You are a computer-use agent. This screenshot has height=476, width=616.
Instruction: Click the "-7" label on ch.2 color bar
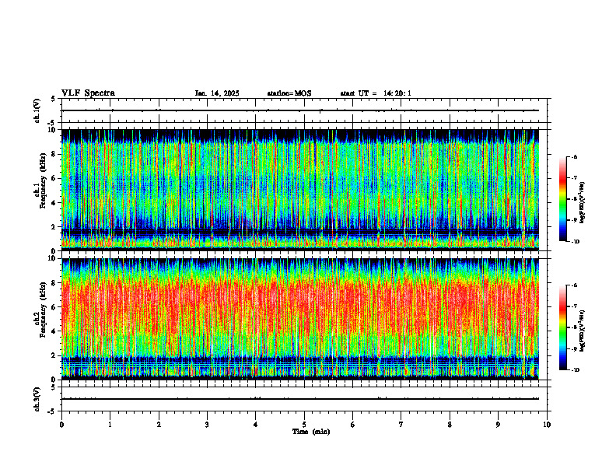574,306
